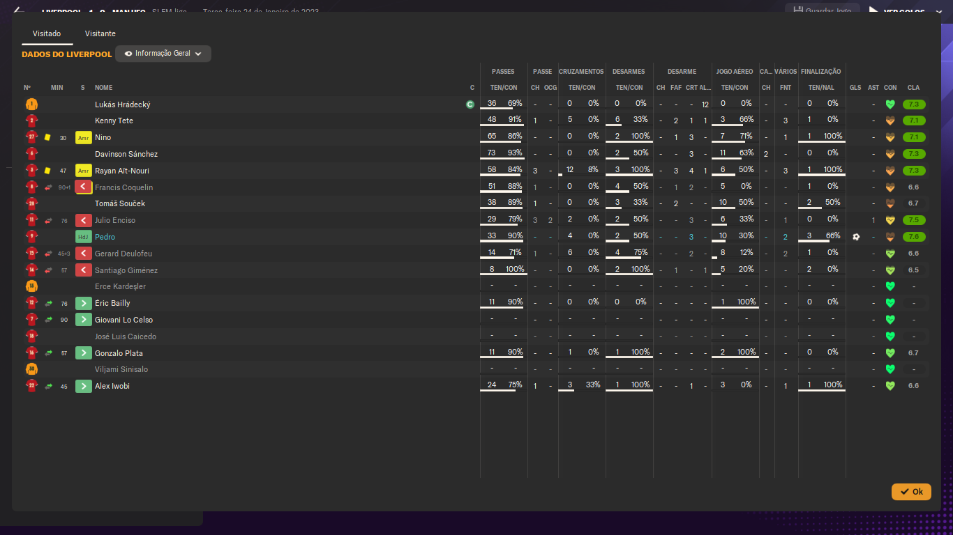The height and width of the screenshot is (535, 953).
Task: Open Gerard Deulofeu's player name
Action: (x=123, y=254)
